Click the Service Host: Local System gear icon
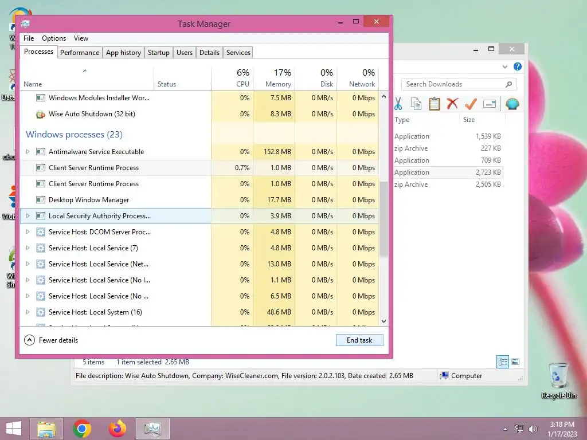 [x=41, y=312]
